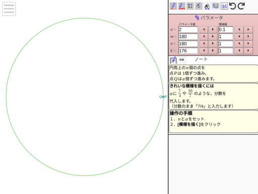Open the hamburger menu
Screen dimensions: 258x194
pos(9,9)
